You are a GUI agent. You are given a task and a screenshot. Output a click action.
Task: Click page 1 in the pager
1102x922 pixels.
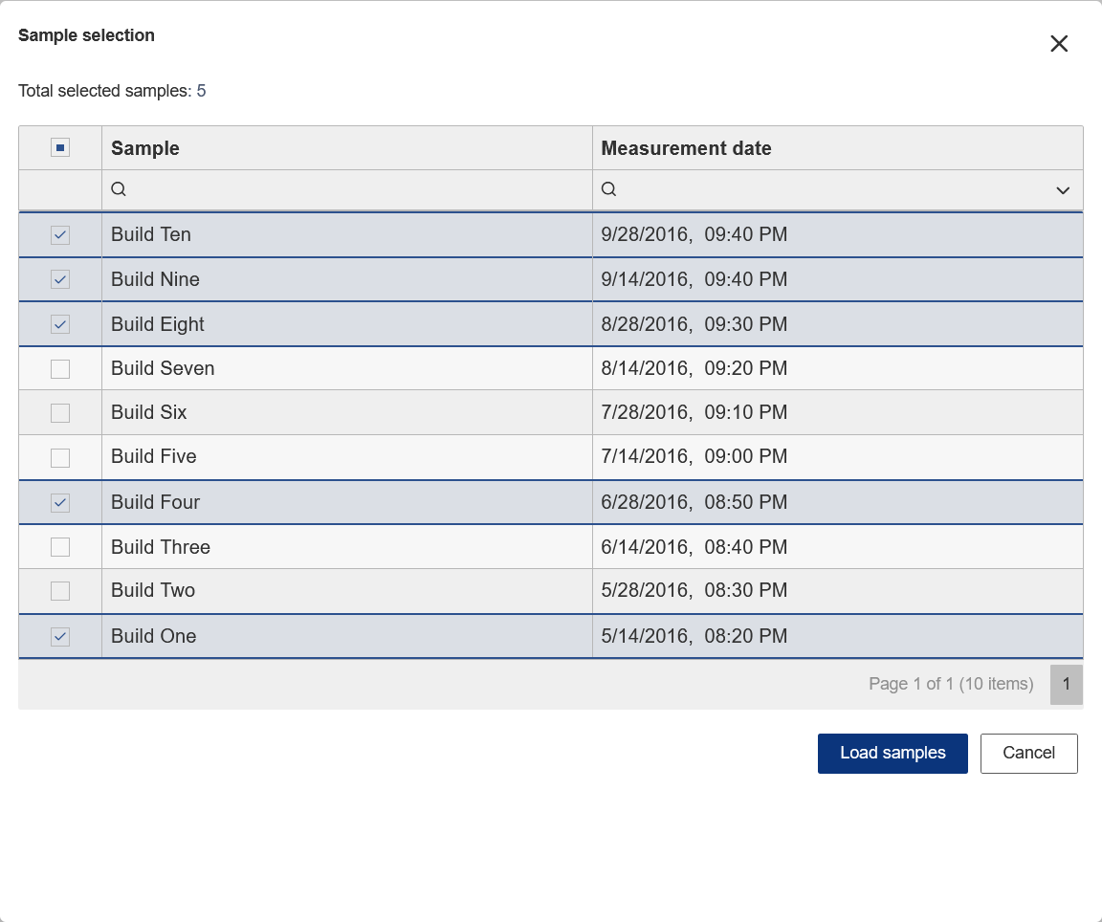pos(1066,684)
